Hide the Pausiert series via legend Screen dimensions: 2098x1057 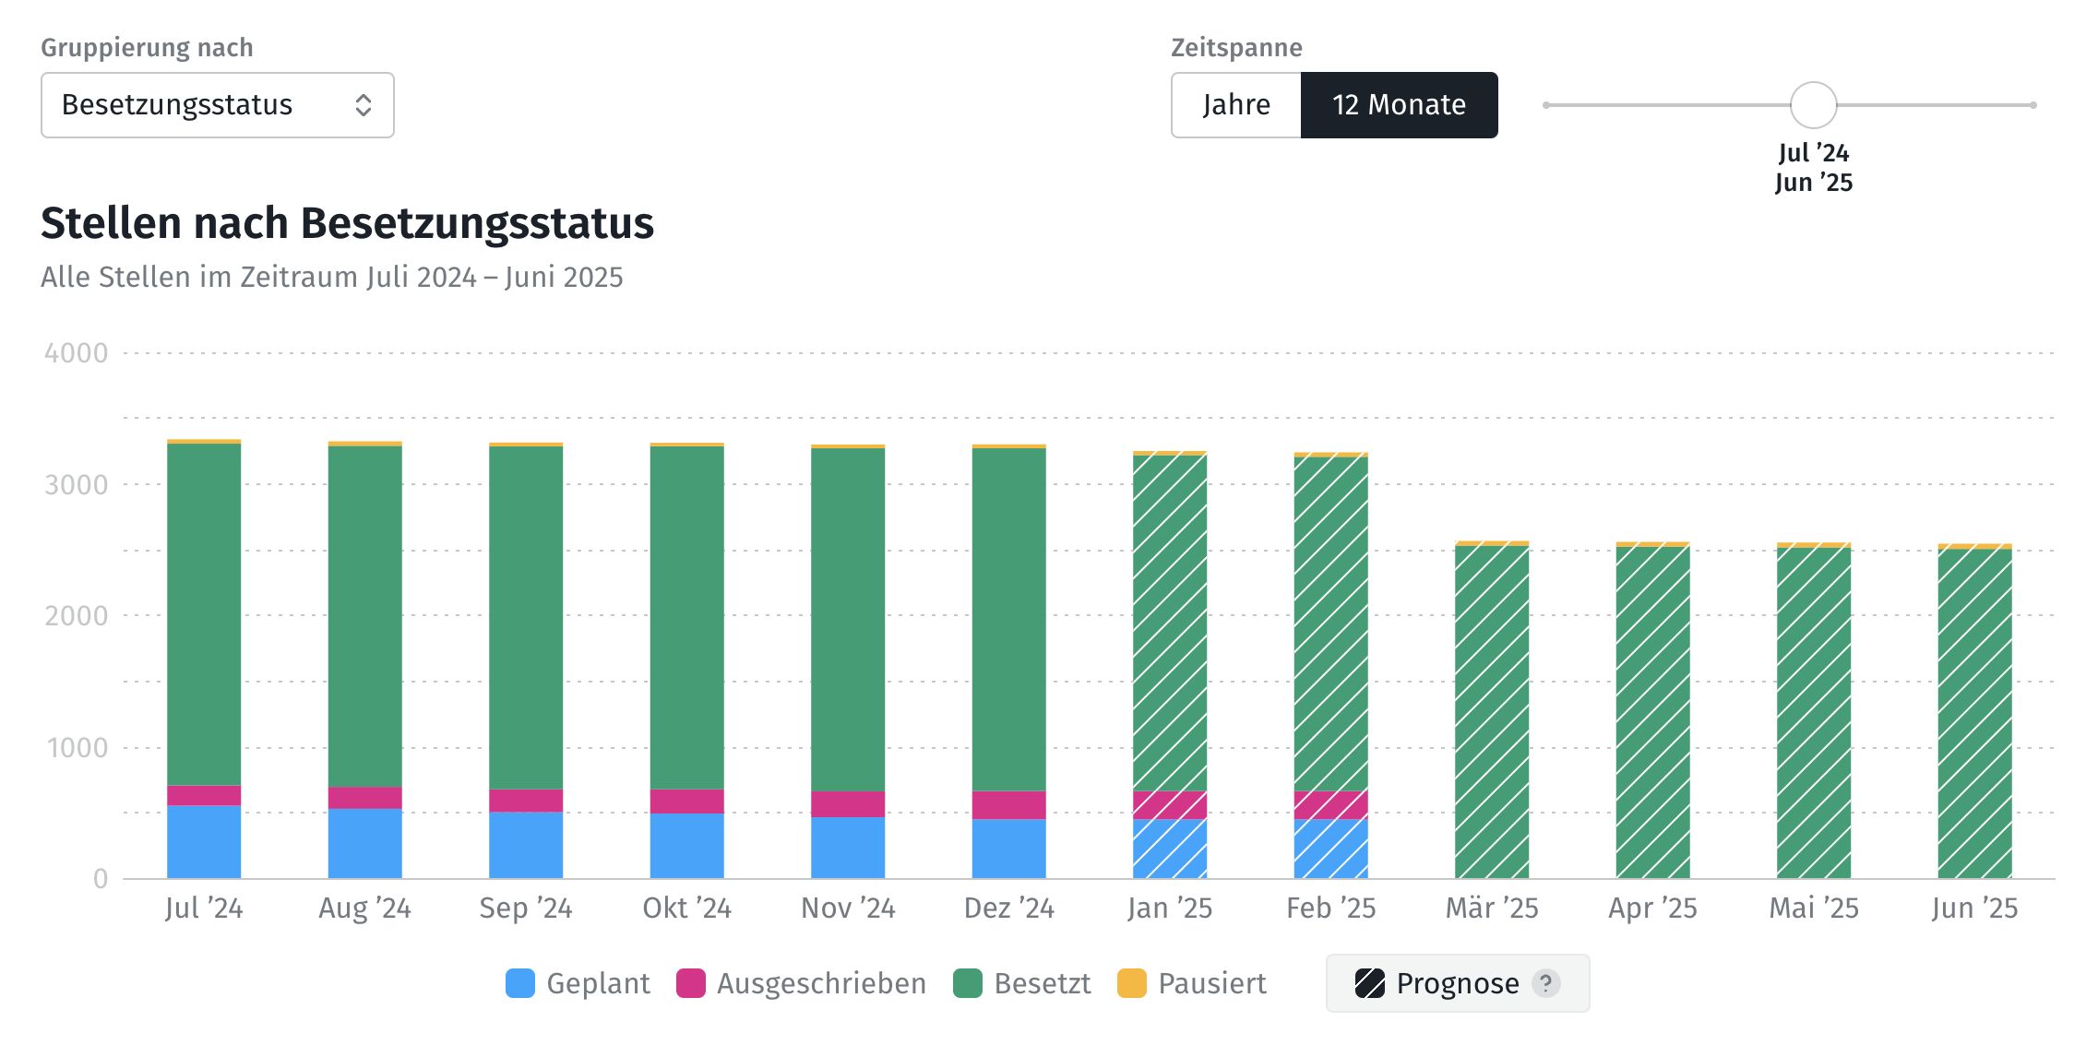[x=1132, y=983]
